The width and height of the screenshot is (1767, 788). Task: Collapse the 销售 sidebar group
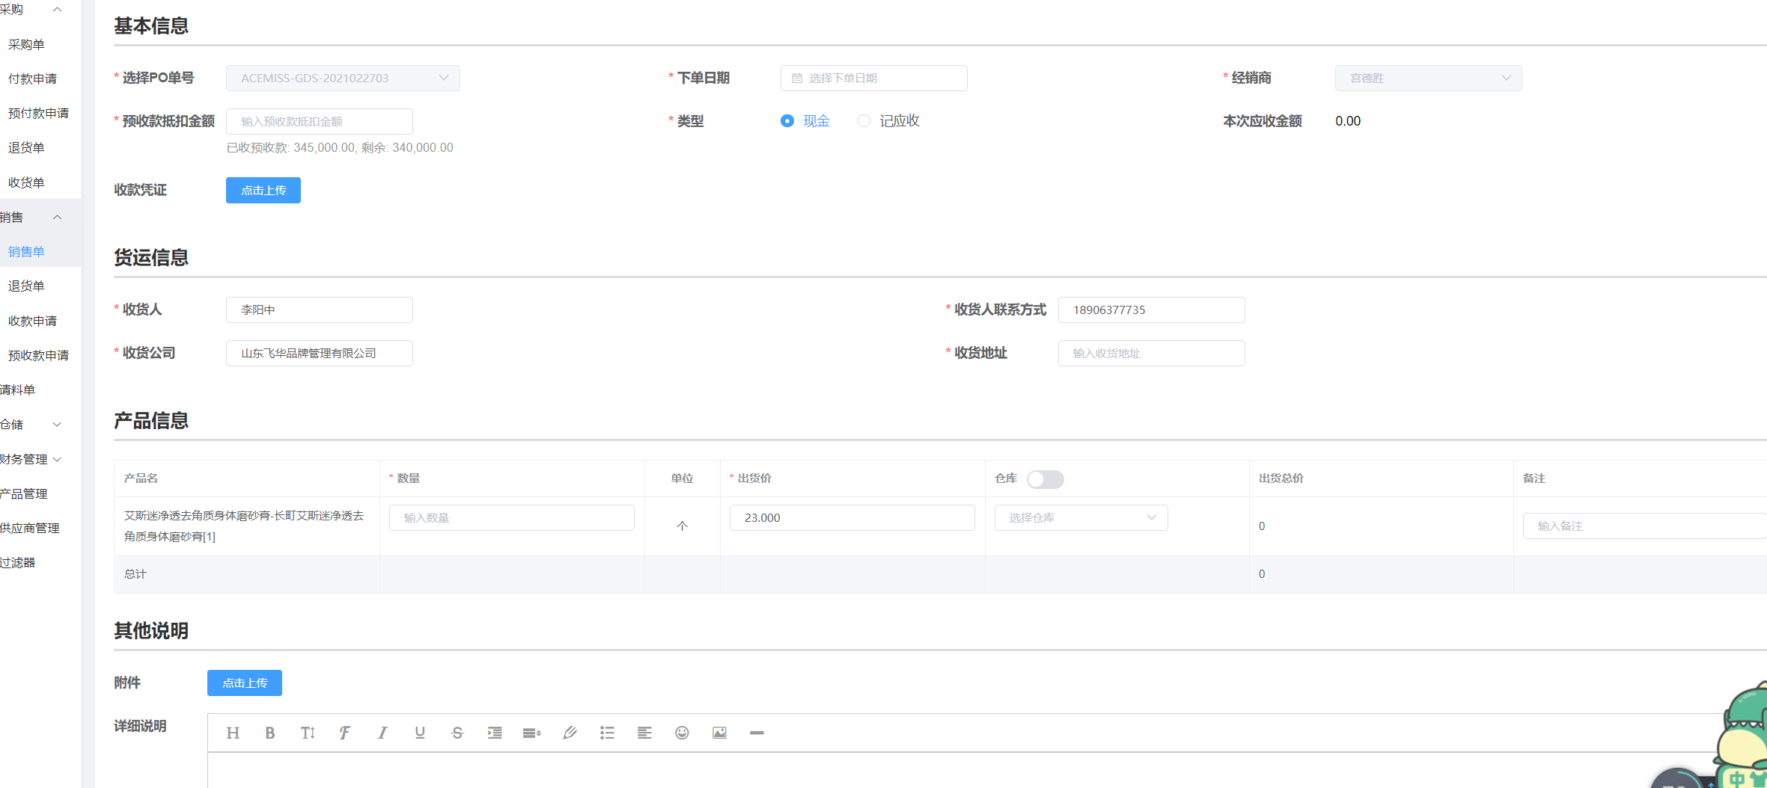click(x=57, y=218)
